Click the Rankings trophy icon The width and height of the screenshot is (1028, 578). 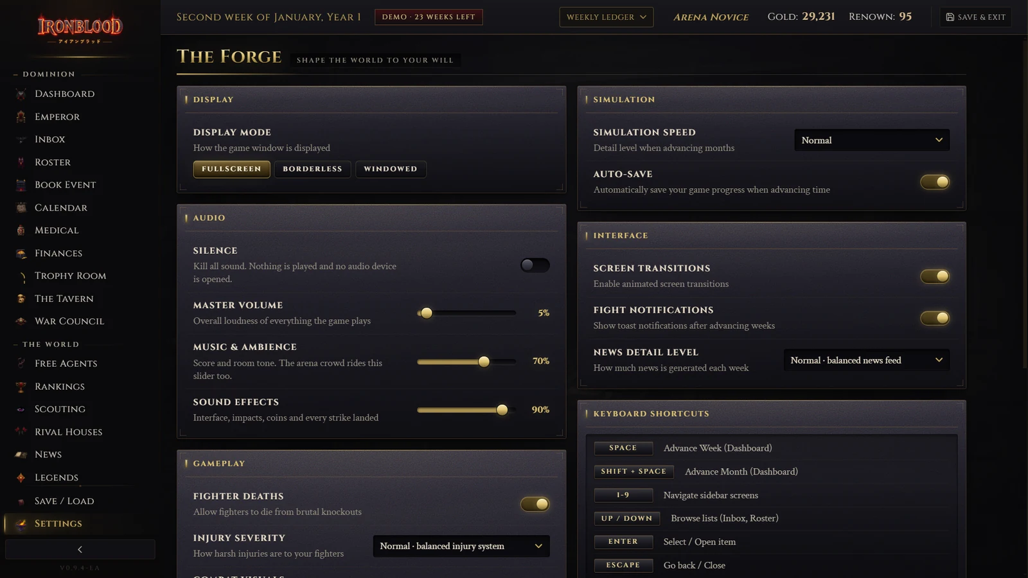(21, 387)
